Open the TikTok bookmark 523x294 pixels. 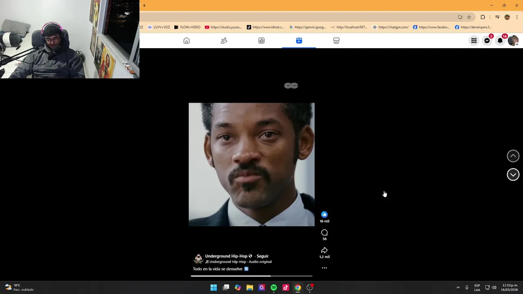[x=265, y=27]
